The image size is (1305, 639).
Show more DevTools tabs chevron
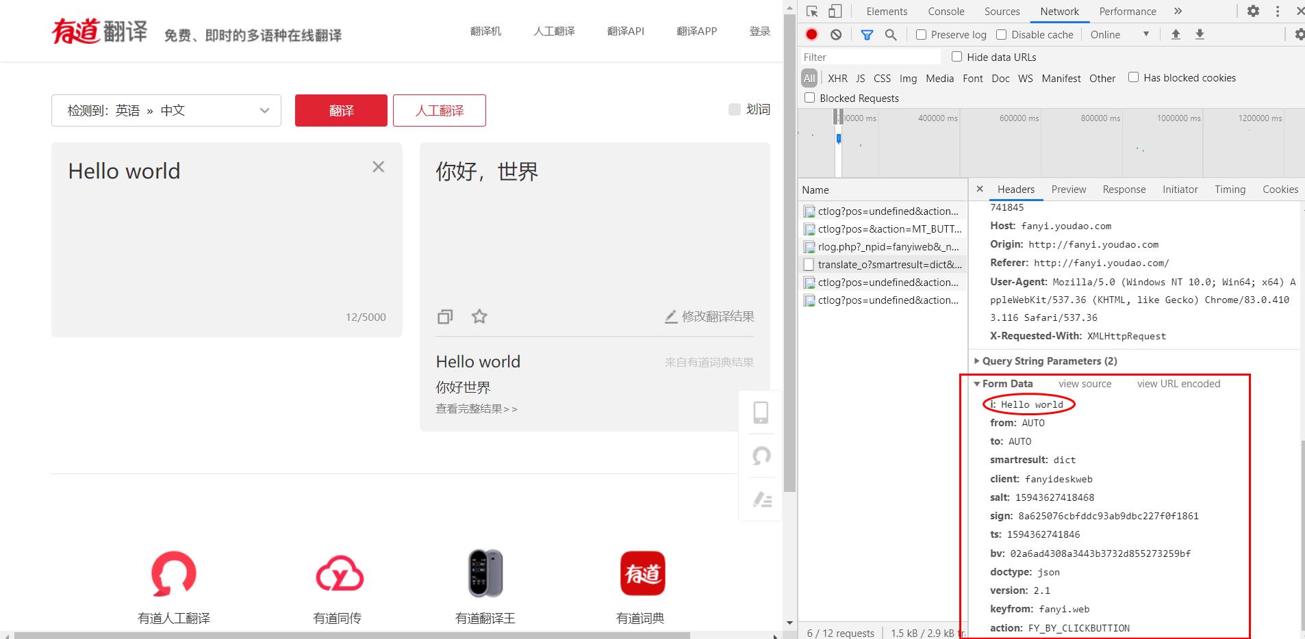(1178, 11)
